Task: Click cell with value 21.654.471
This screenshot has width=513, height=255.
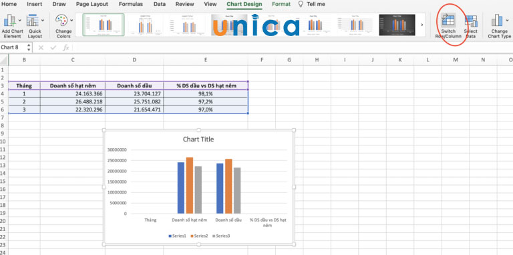Action: (x=134, y=109)
